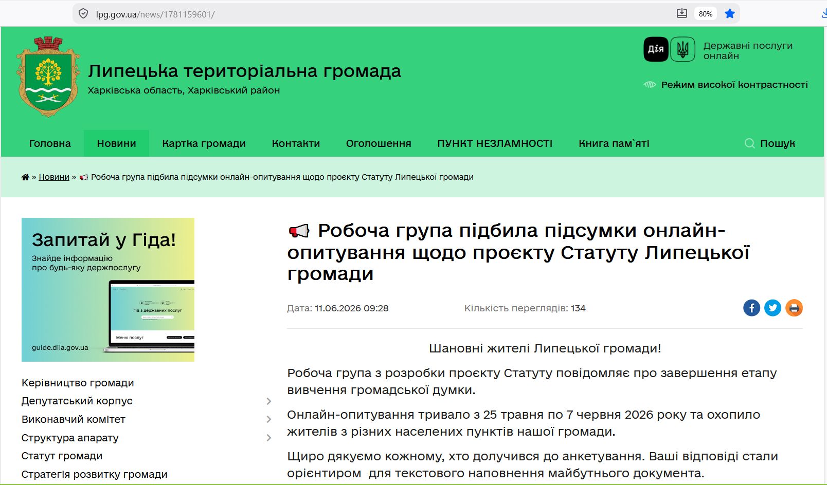Open Депутатський корпус sidebar link
The image size is (827, 485).
[77, 401]
